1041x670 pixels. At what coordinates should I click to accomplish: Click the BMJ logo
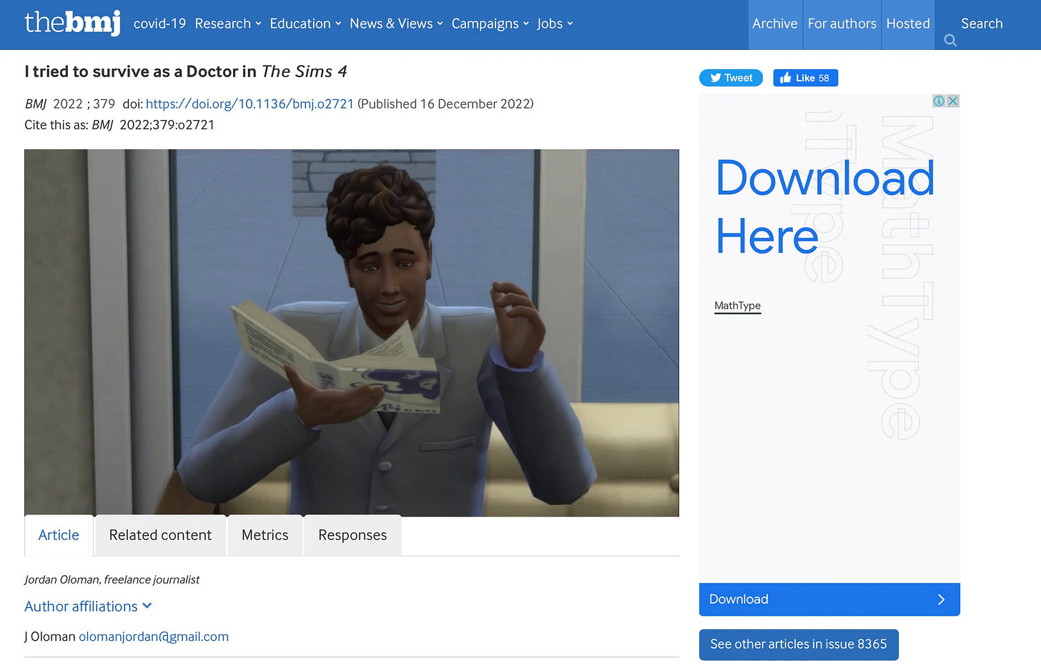72,22
